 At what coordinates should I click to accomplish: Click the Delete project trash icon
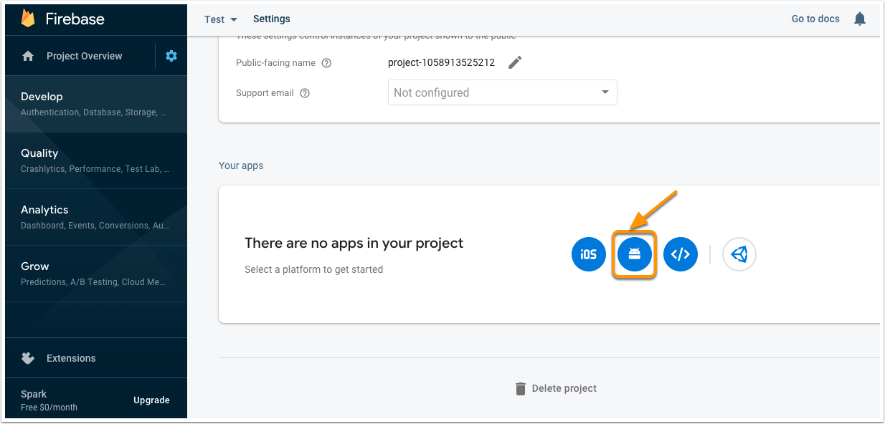(521, 388)
